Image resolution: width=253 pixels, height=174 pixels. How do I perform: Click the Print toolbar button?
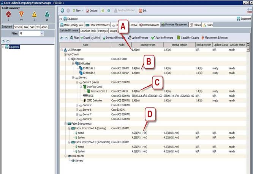point(96,38)
